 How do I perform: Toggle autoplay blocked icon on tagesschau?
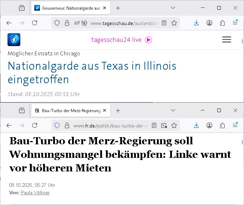pos(84,23)
